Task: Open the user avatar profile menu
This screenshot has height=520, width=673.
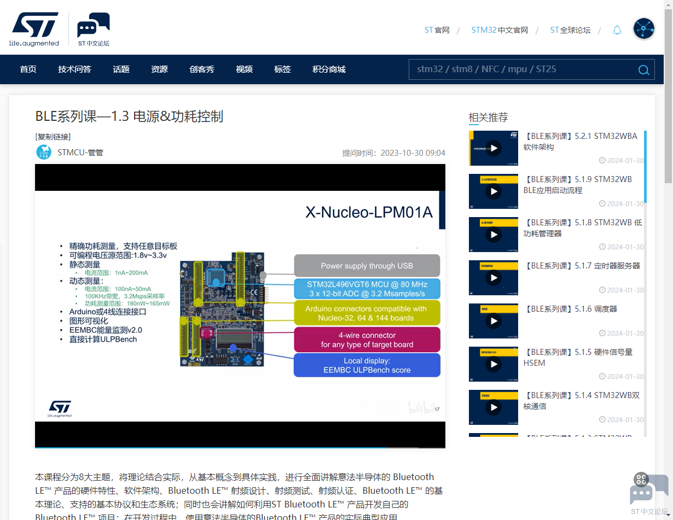Action: click(644, 28)
